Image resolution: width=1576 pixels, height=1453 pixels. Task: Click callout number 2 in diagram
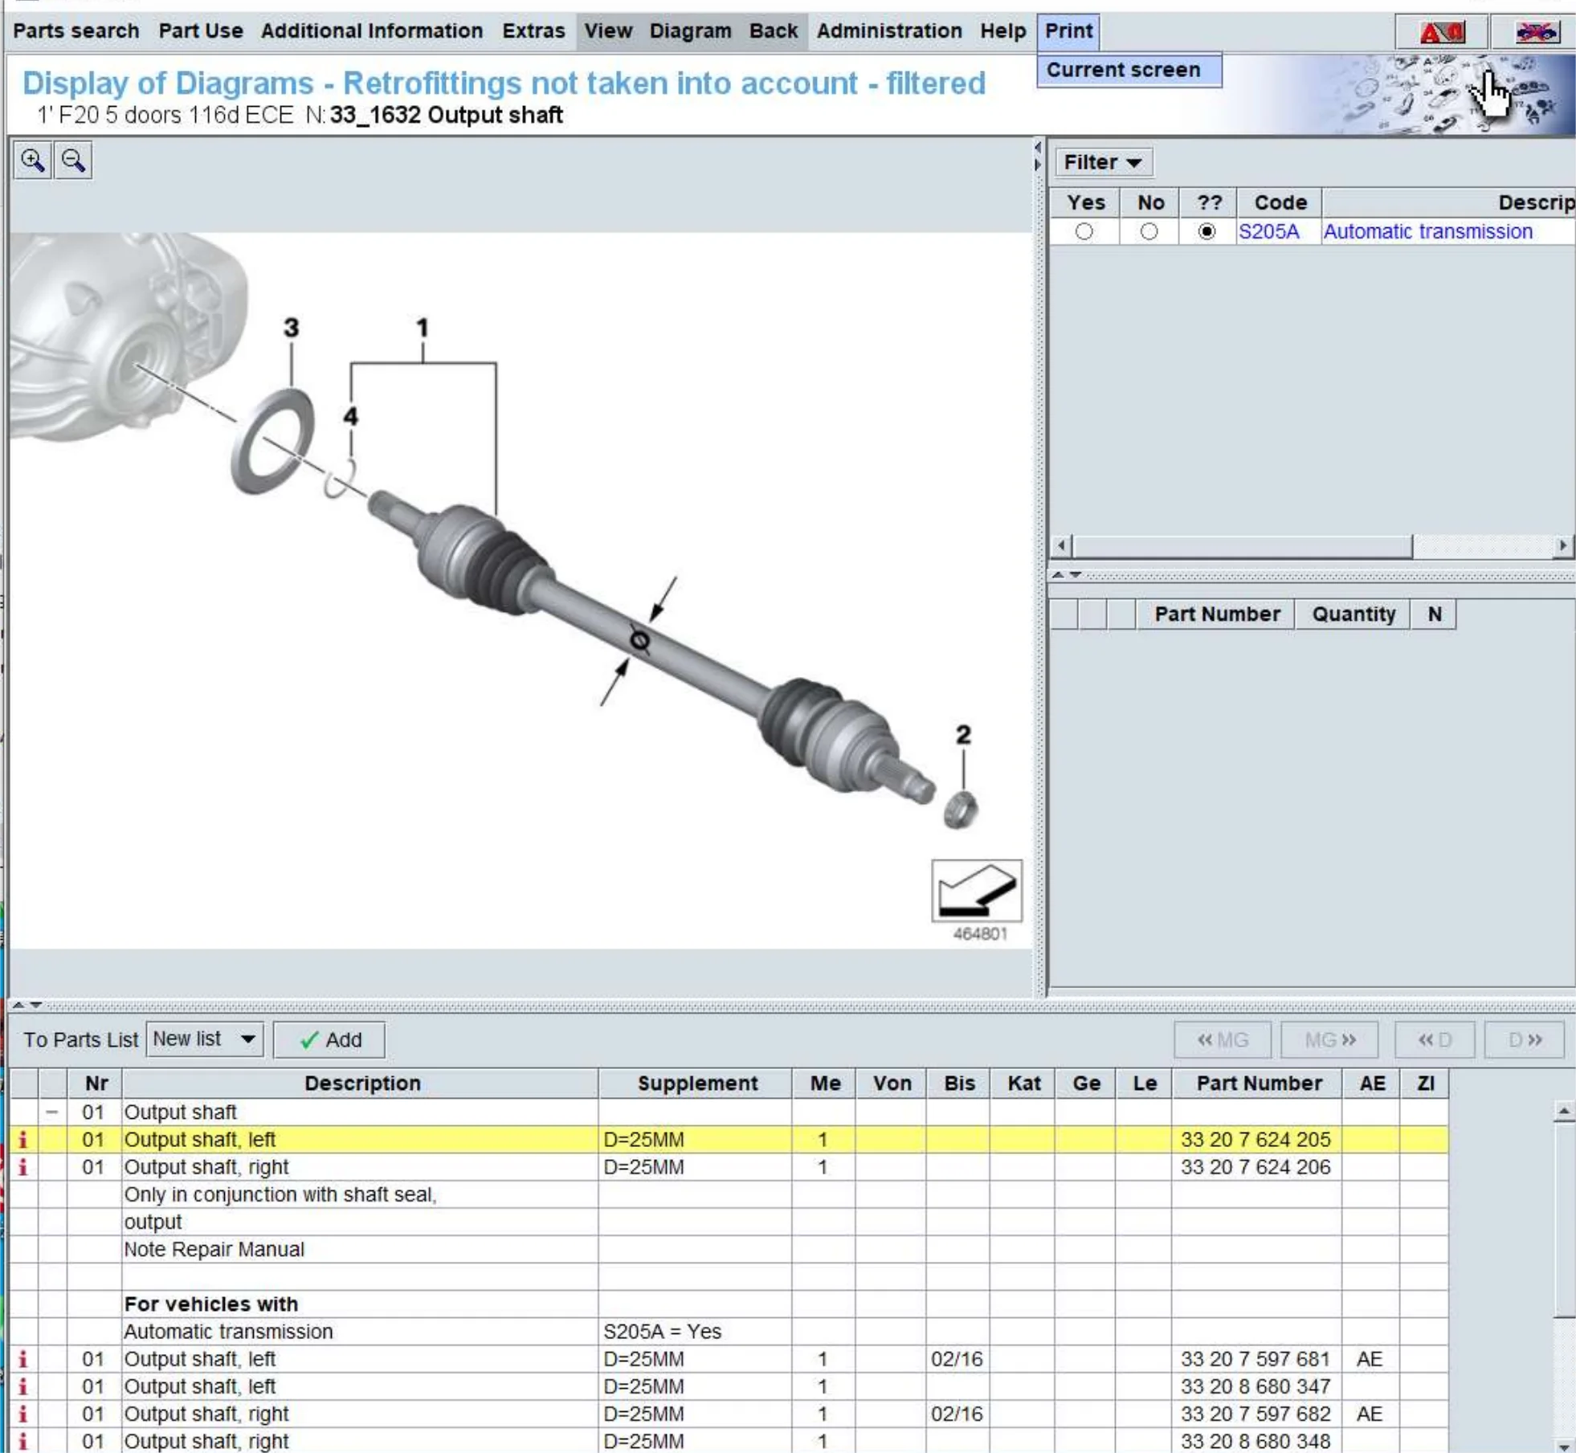coord(963,734)
